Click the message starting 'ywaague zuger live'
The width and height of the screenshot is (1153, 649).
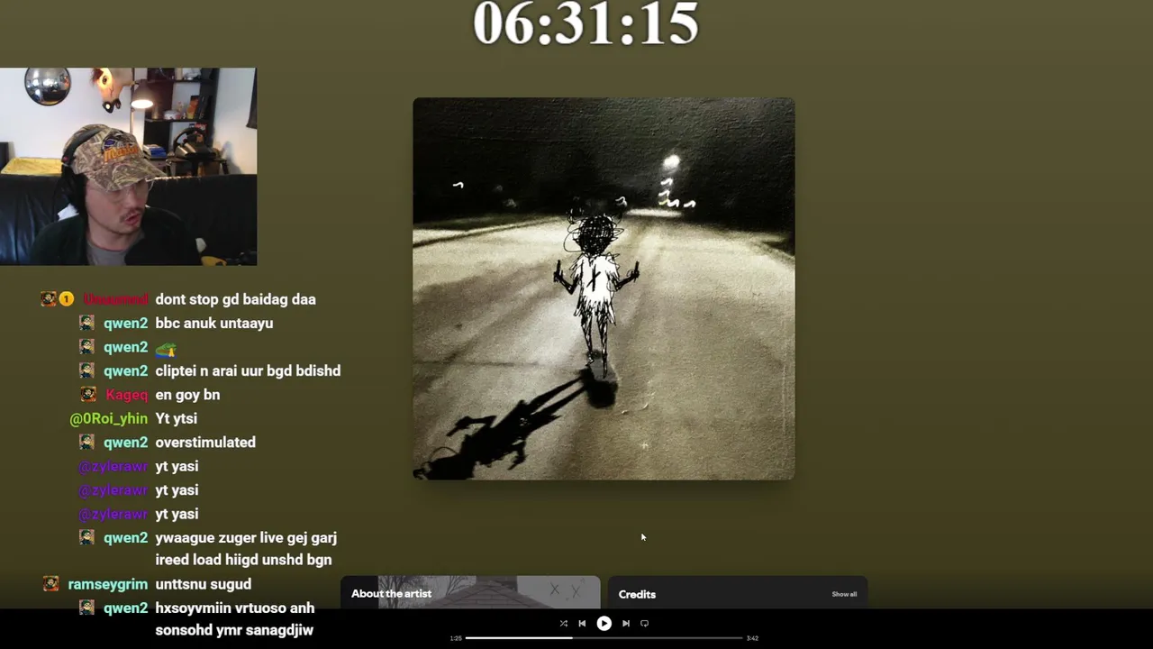coord(246,549)
